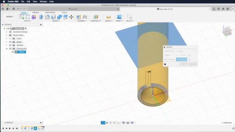Expand the MODIFY dropdown menu
235x132 pixels.
56,21
